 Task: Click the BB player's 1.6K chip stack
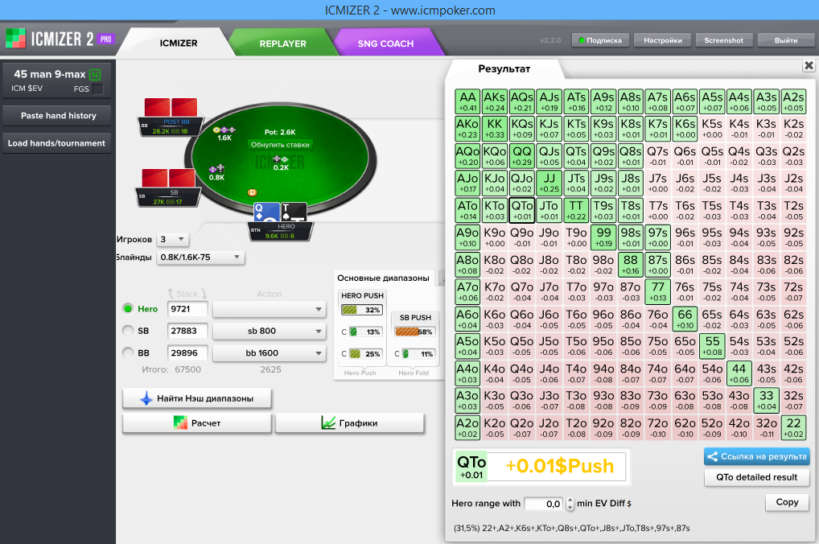(x=224, y=130)
